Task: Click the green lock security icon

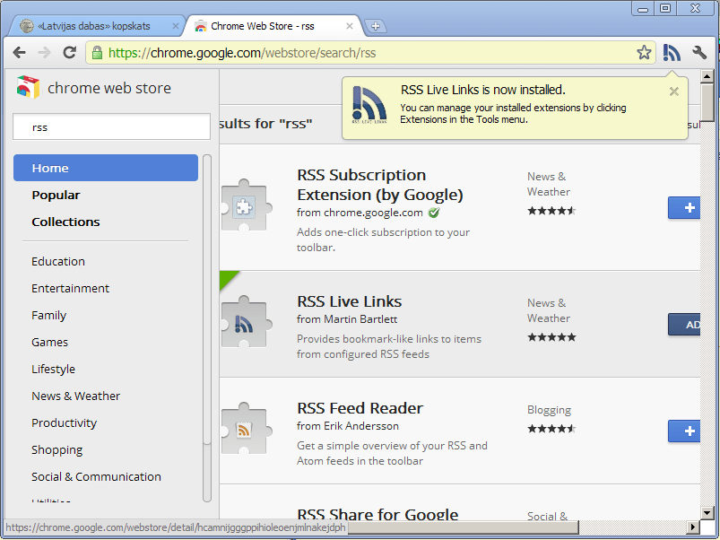Action: pyautogui.click(x=97, y=53)
